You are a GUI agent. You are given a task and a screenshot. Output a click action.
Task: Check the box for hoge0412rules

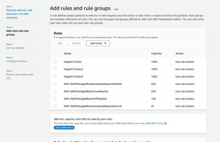tap(55, 62)
